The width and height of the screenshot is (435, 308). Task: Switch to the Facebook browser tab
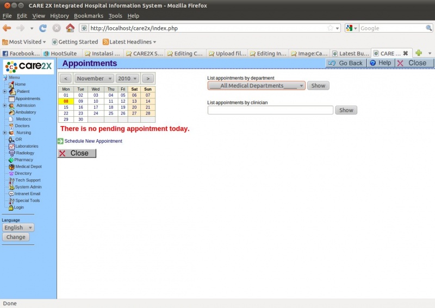click(x=21, y=53)
